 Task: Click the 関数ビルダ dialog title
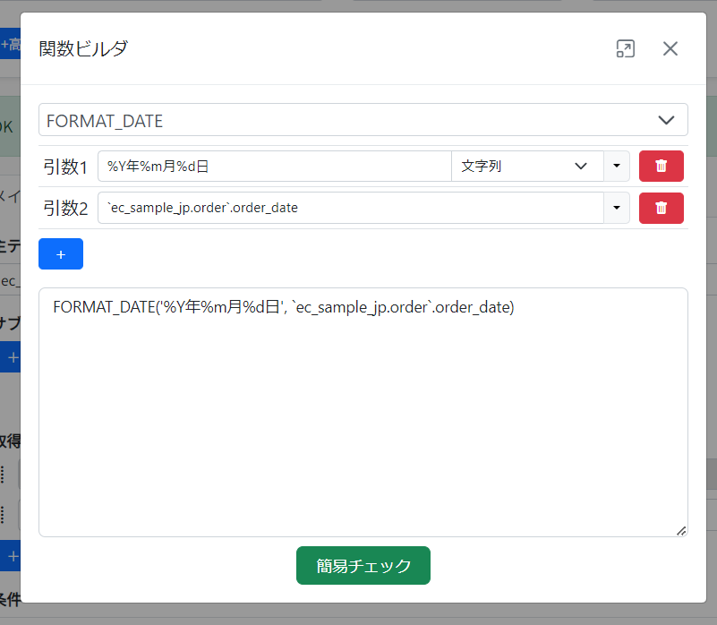(x=83, y=49)
